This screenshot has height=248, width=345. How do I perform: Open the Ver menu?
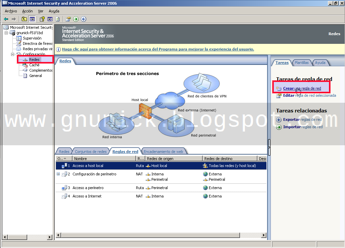point(41,11)
